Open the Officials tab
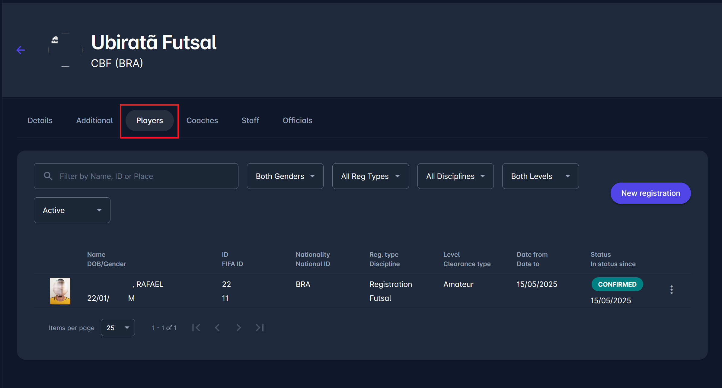The width and height of the screenshot is (722, 388). pos(297,120)
